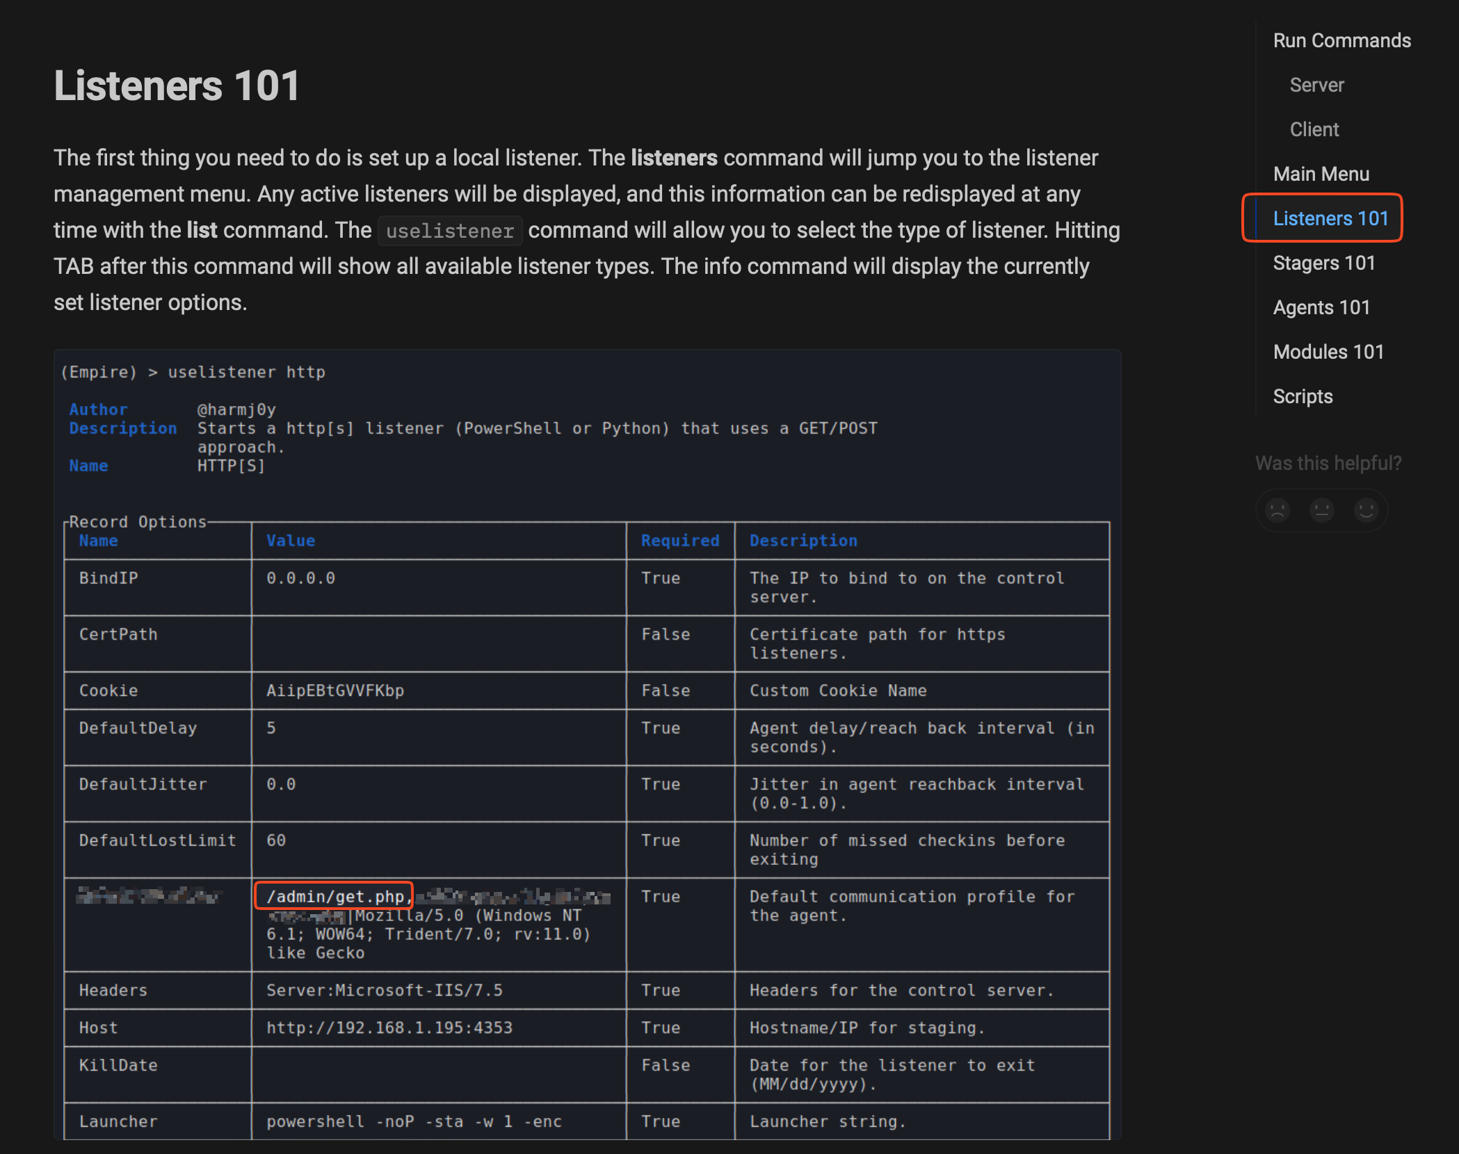Rate page with sad face icon
The image size is (1459, 1154).
point(1277,510)
